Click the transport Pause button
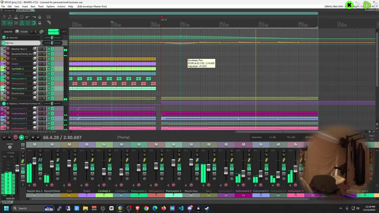 tap(38, 137)
